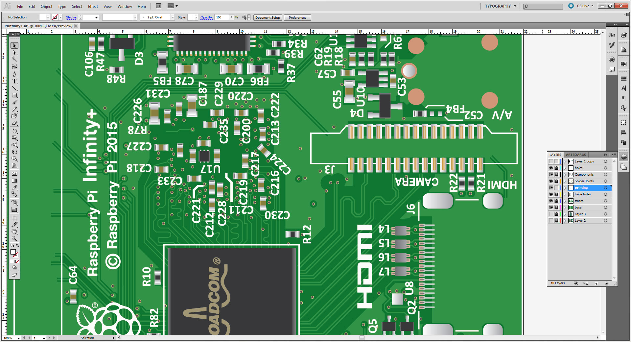Hide the Components layer
Viewport: 631px width, 342px height.
(x=551, y=175)
